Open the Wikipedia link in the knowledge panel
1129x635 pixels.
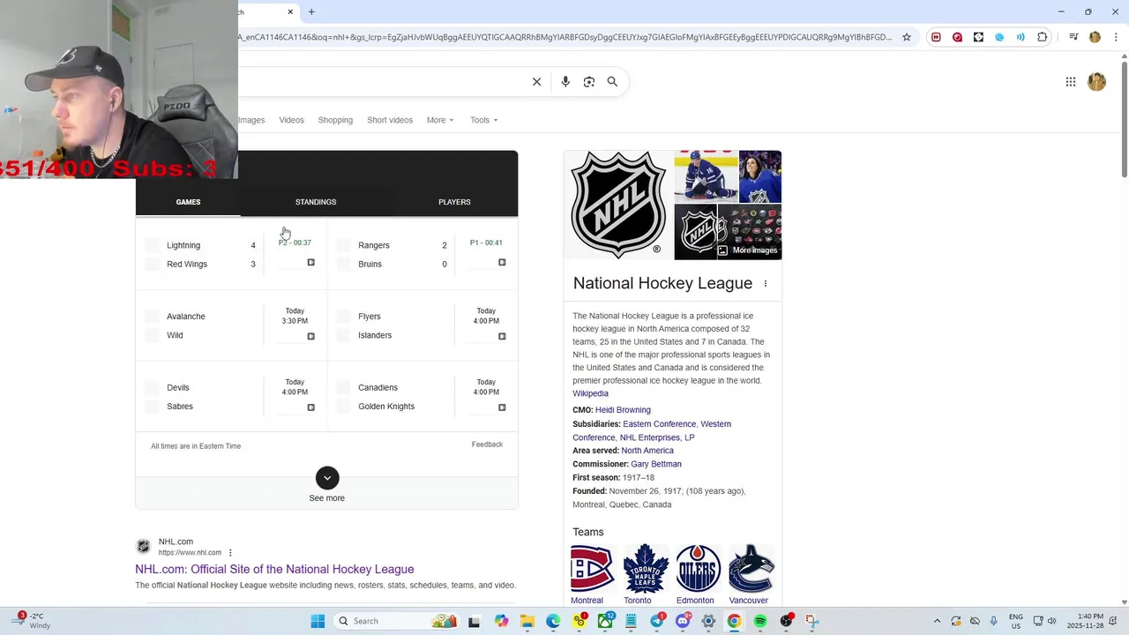[590, 393]
